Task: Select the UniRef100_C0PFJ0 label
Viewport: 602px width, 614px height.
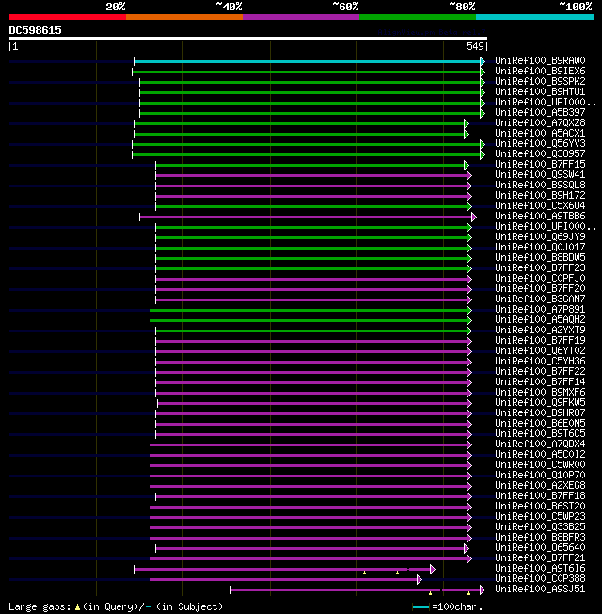Action: click(x=540, y=278)
